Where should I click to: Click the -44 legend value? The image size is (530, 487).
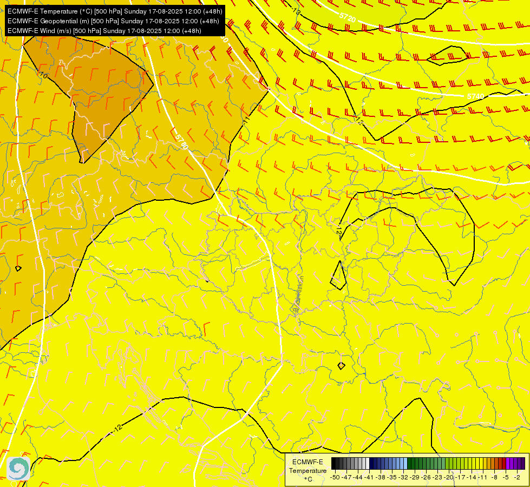[358, 478]
